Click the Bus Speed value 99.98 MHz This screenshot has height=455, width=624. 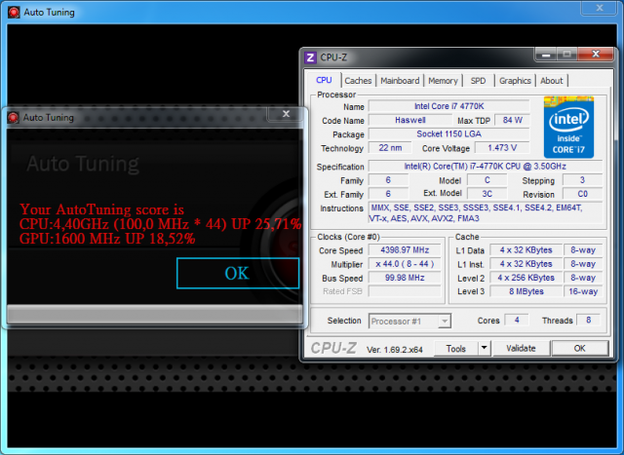click(405, 278)
